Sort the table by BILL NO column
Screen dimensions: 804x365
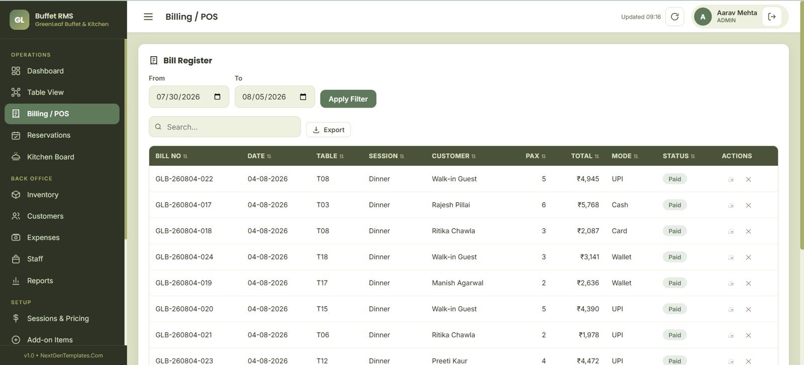pyautogui.click(x=171, y=156)
